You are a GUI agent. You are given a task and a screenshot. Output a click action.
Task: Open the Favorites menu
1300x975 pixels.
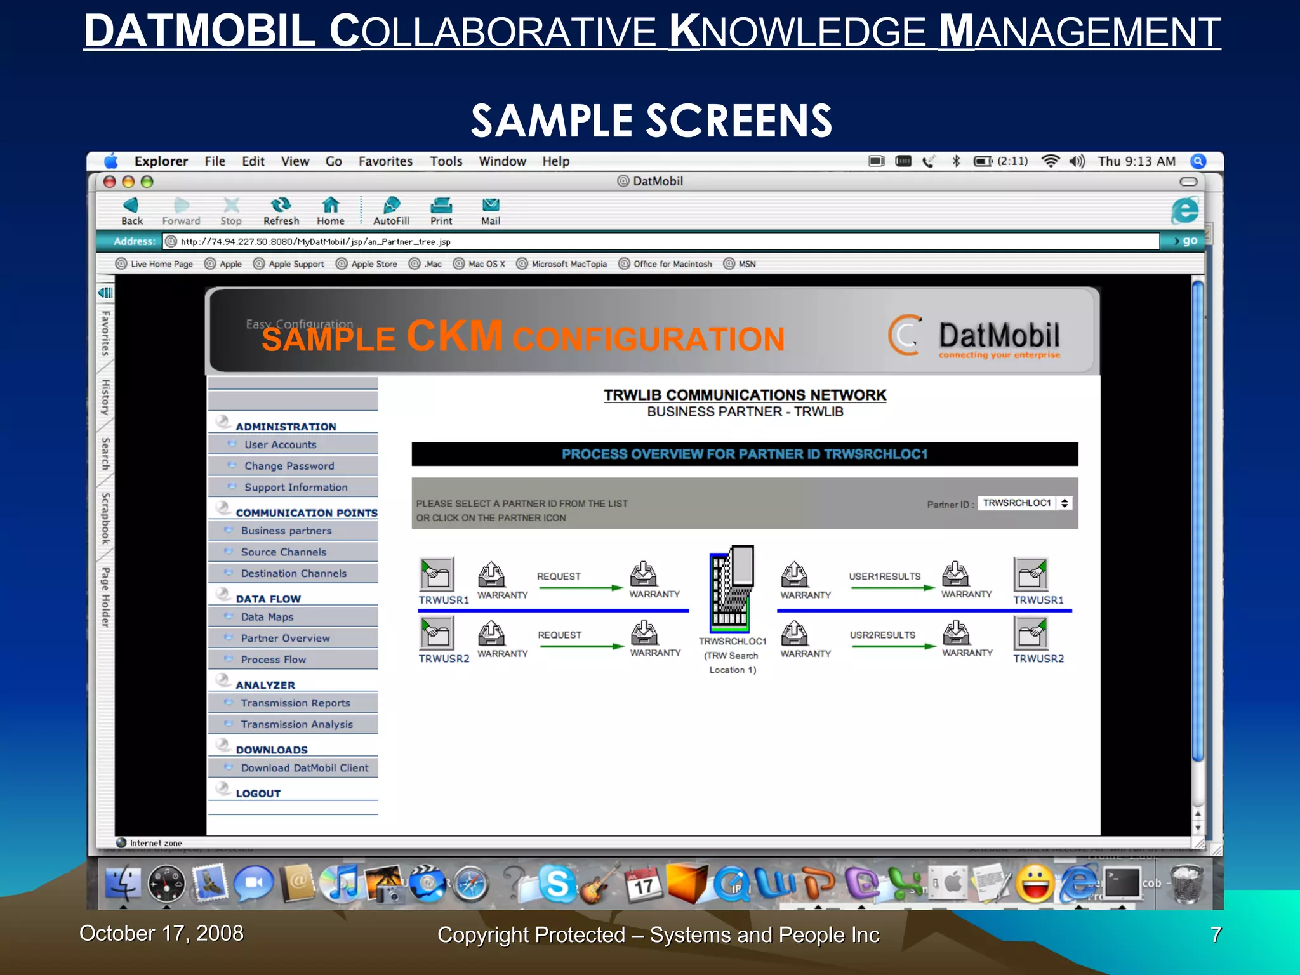[385, 161]
